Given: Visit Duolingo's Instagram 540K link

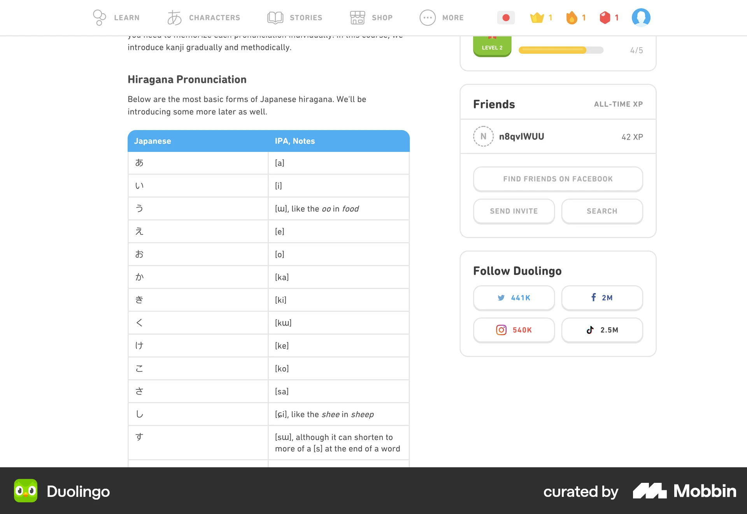Looking at the screenshot, I should pyautogui.click(x=514, y=330).
